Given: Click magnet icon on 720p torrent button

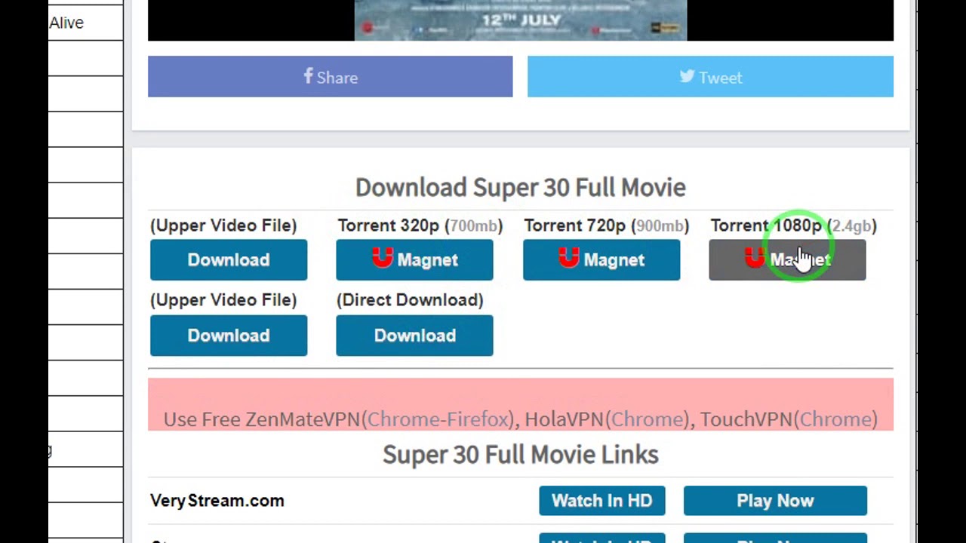Looking at the screenshot, I should 569,259.
